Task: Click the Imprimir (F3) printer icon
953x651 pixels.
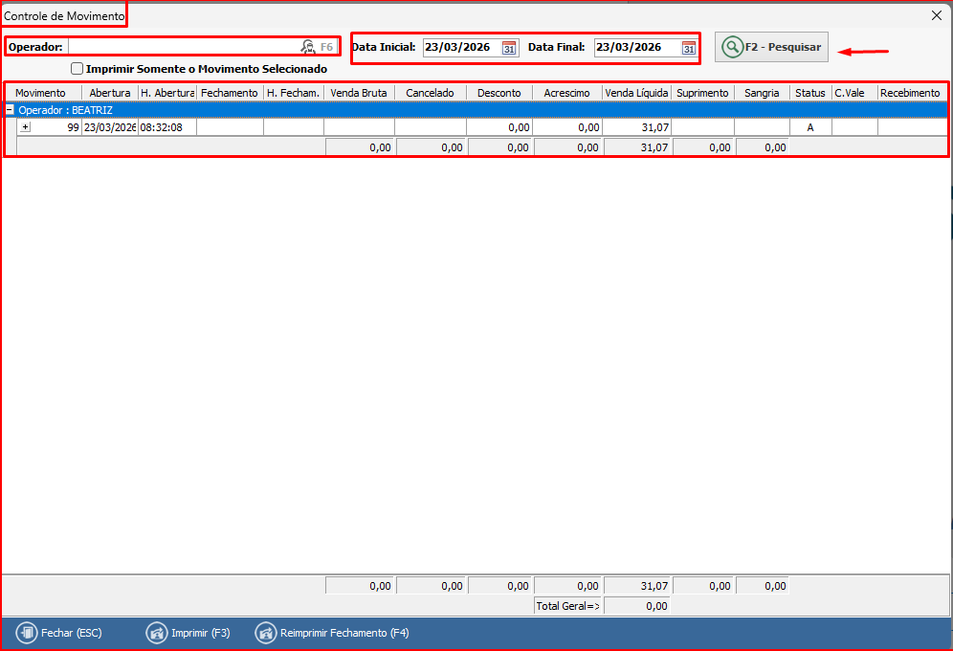Action: pos(156,633)
